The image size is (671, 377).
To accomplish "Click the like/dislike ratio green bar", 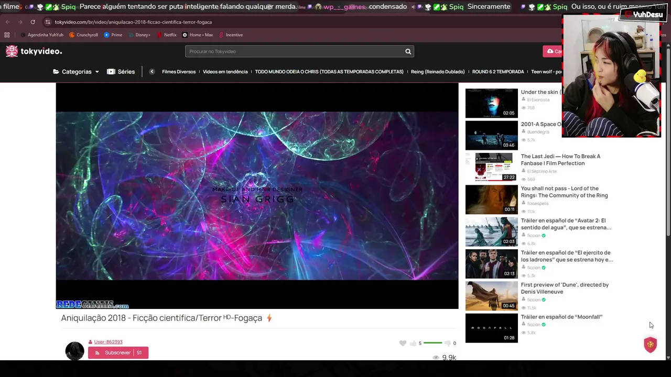I will point(432,343).
